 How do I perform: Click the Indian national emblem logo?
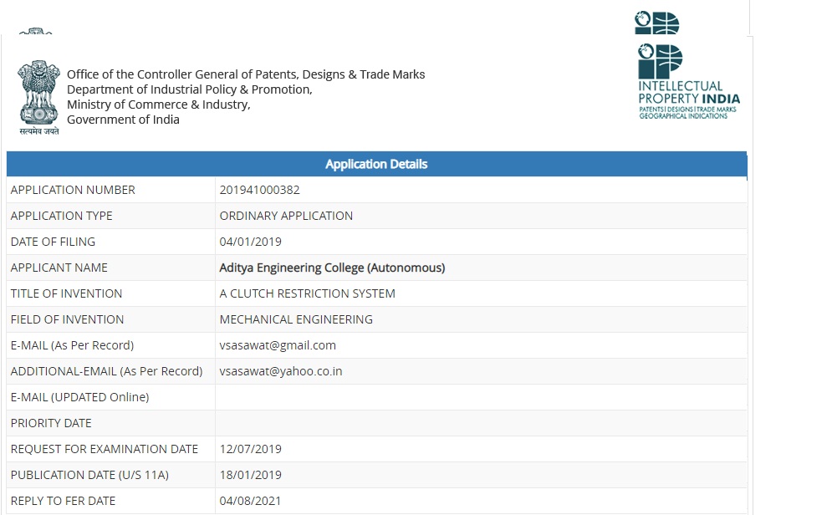(x=39, y=97)
